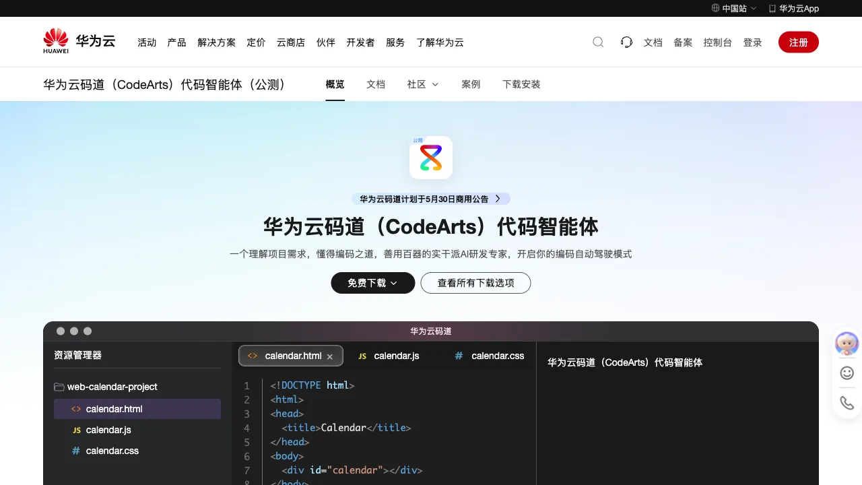Click the 登录 link

pos(752,42)
